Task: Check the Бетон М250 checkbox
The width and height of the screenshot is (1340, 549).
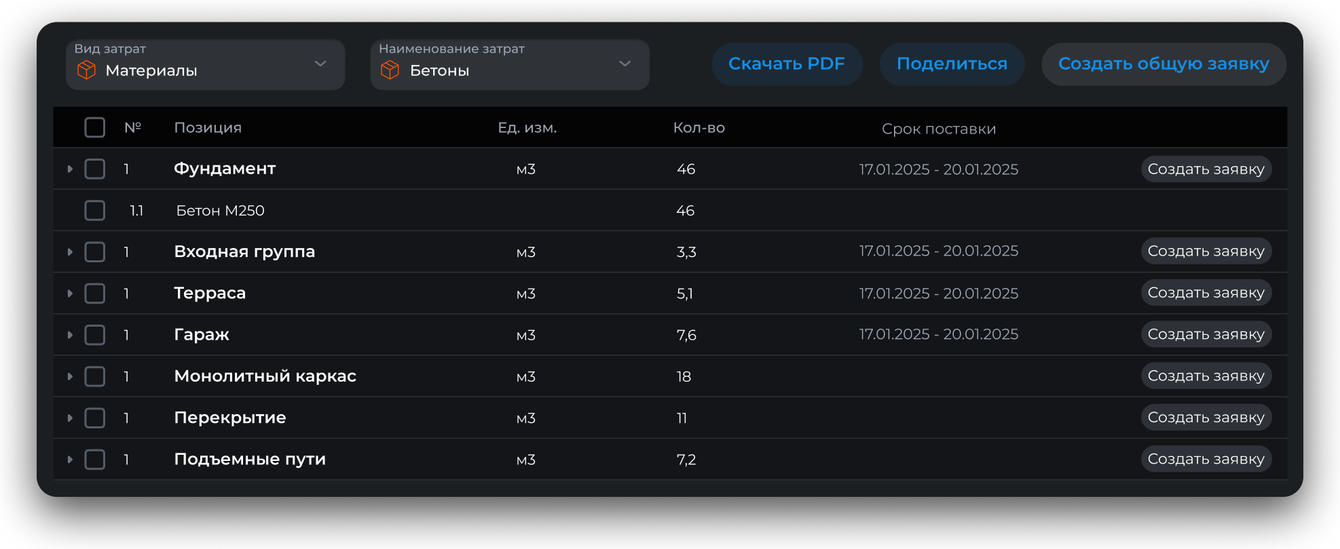Action: 95,210
